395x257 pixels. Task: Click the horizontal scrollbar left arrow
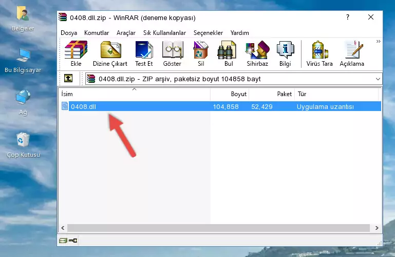(x=63, y=228)
